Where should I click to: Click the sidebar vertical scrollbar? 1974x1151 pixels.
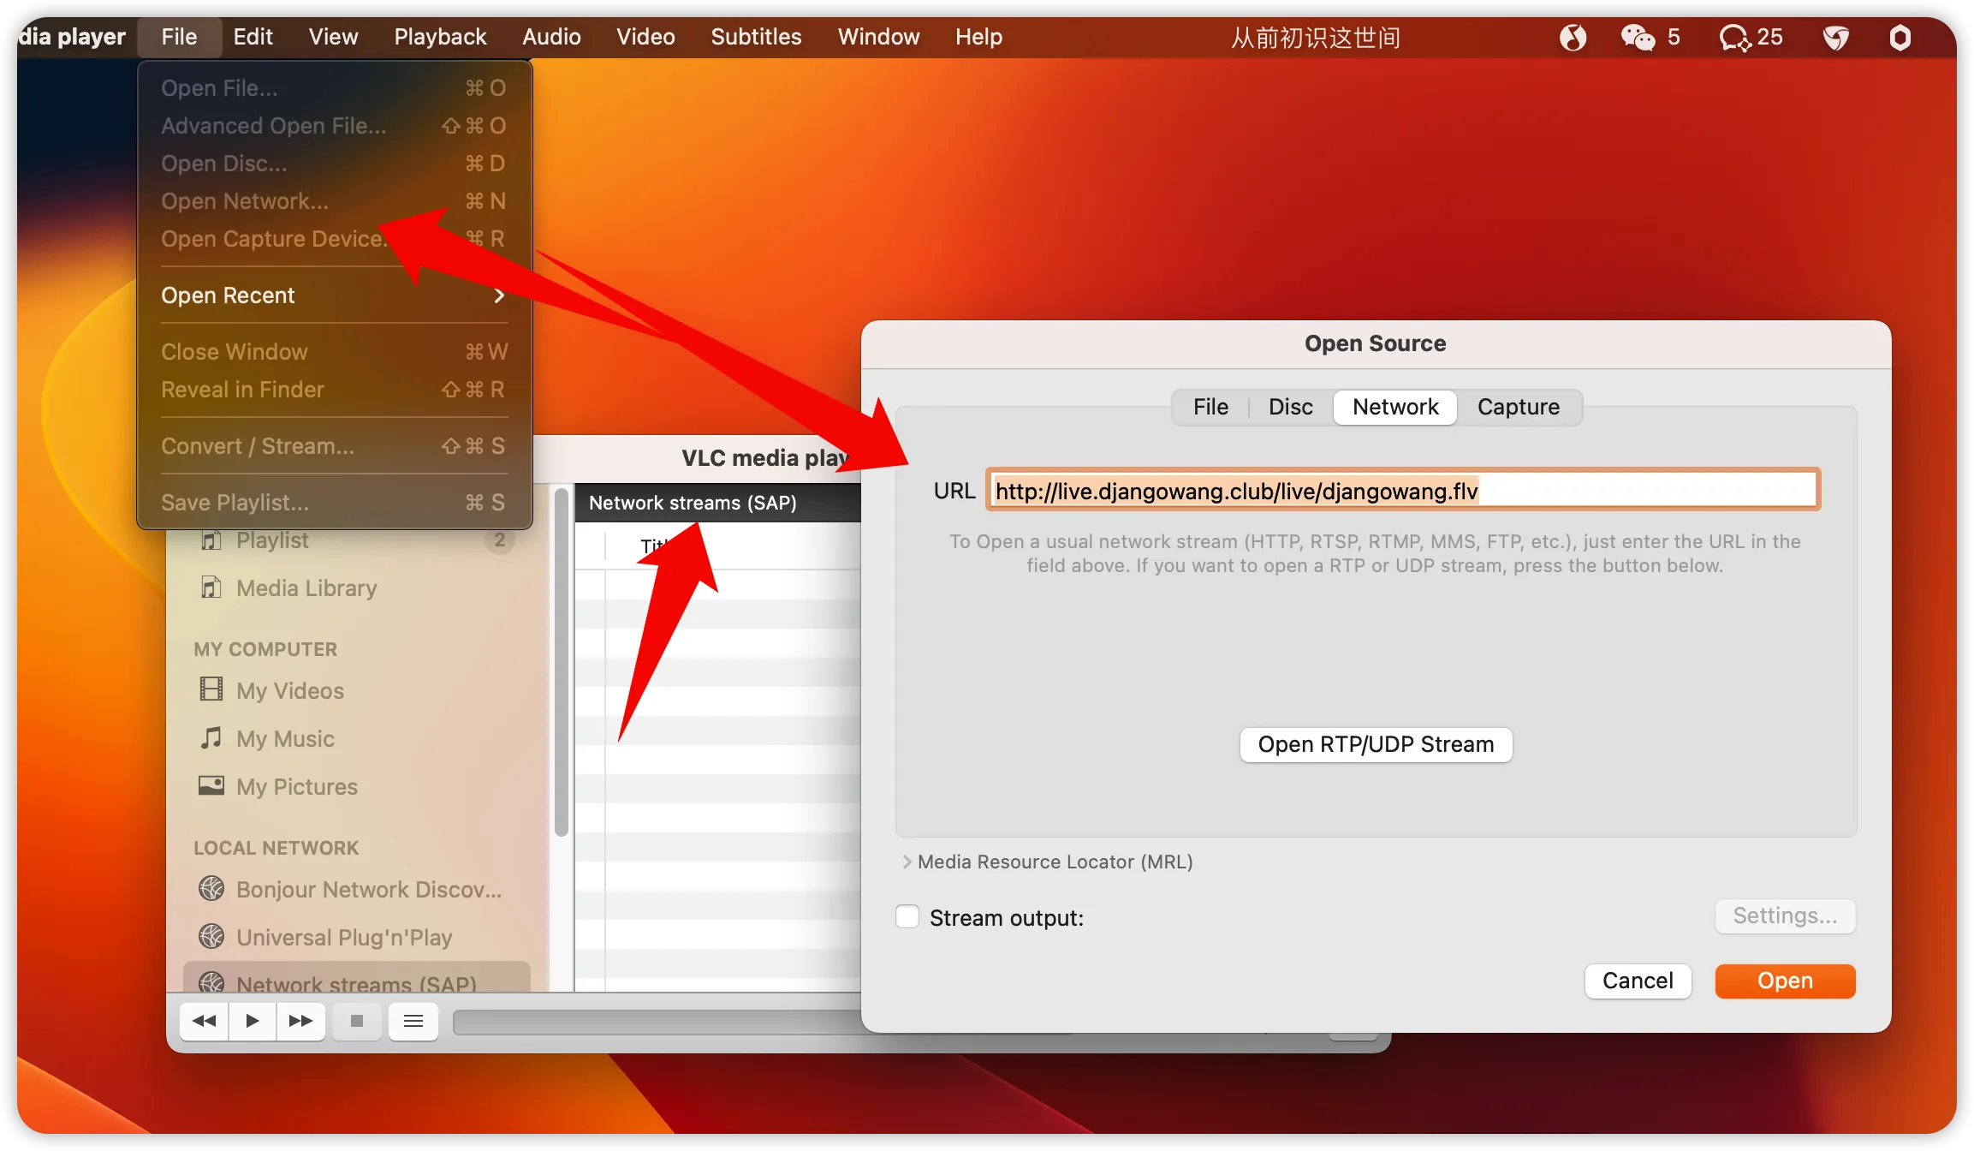(561, 661)
